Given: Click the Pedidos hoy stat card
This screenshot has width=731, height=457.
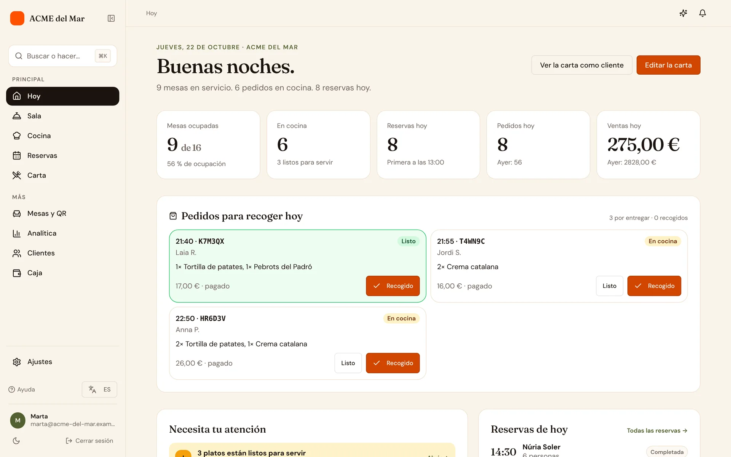Looking at the screenshot, I should (x=538, y=145).
